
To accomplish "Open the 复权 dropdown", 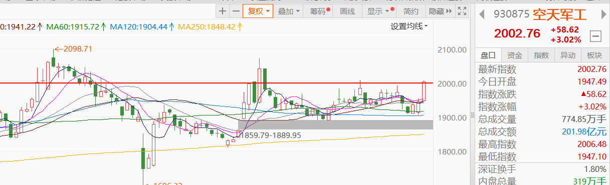I will coord(258,11).
